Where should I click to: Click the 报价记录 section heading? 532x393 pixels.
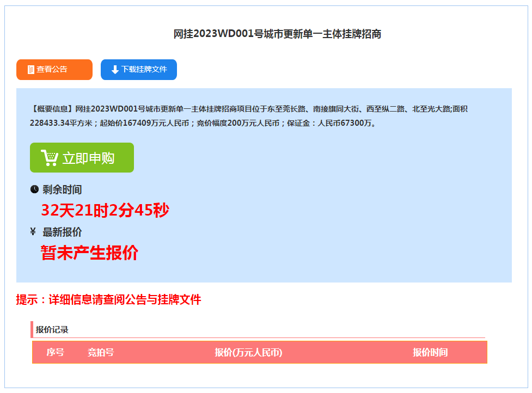tap(52, 329)
